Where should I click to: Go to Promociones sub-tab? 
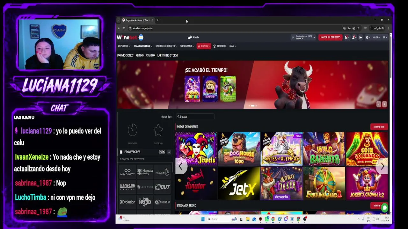(125, 55)
